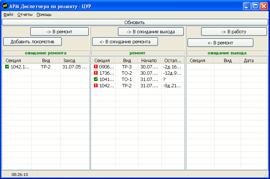Image resolution: width=270 pixels, height=179 pixels.
Task: Click red alert icon of 0906 row
Action: (x=96, y=67)
